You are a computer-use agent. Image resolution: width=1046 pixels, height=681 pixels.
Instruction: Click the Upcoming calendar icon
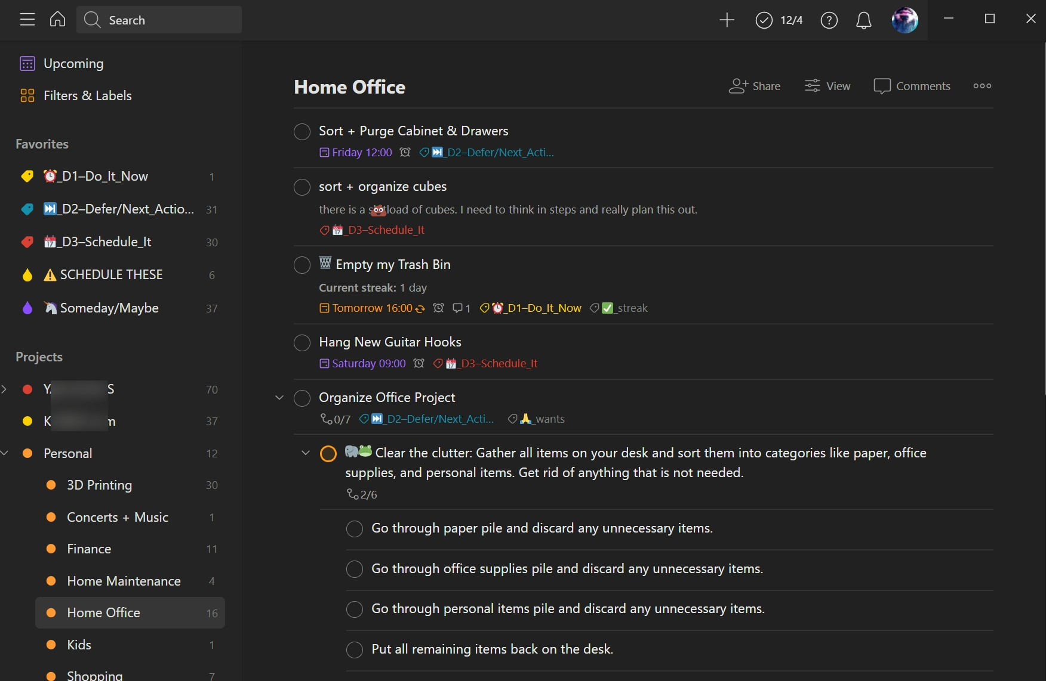pyautogui.click(x=27, y=64)
